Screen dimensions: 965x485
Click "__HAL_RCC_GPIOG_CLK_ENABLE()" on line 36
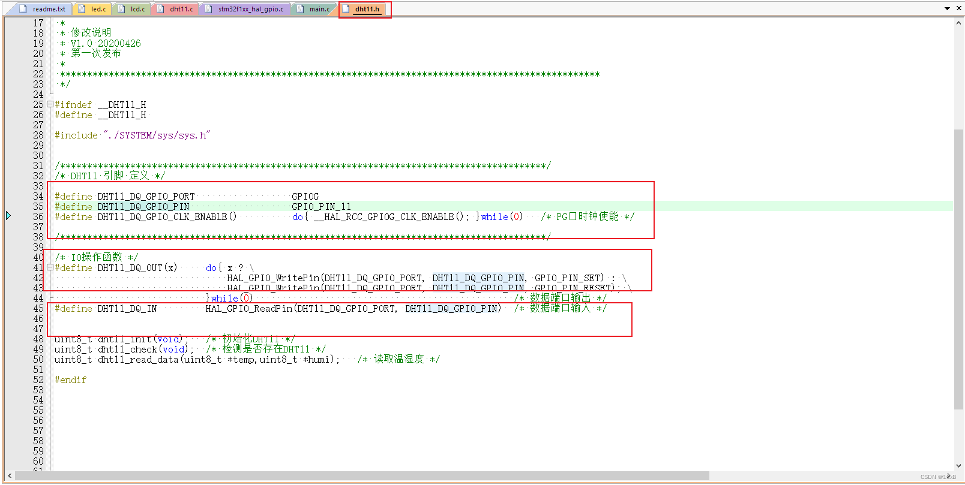point(388,217)
